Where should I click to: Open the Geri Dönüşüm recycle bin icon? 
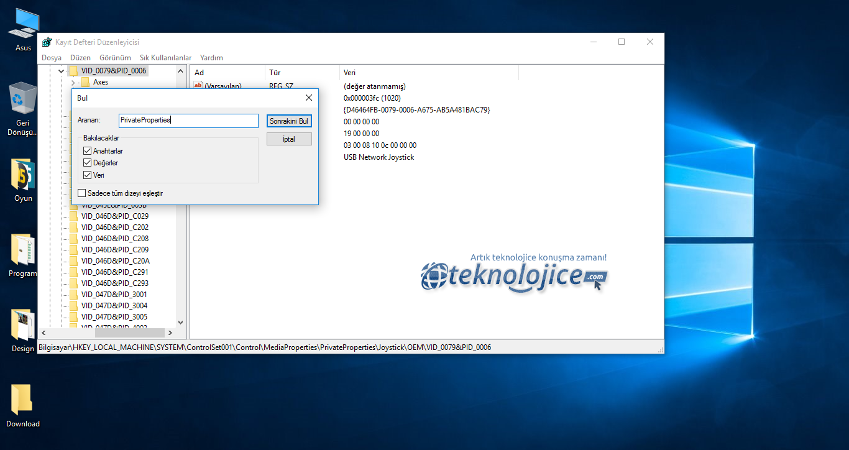(x=23, y=98)
